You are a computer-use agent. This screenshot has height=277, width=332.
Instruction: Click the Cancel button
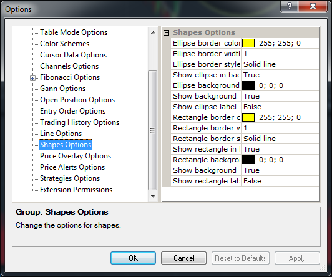click(183, 258)
